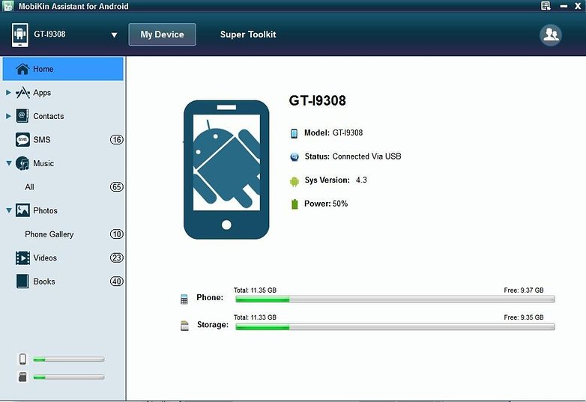
Task: Click the green Android icon beside Sys Version
Action: 294,182
